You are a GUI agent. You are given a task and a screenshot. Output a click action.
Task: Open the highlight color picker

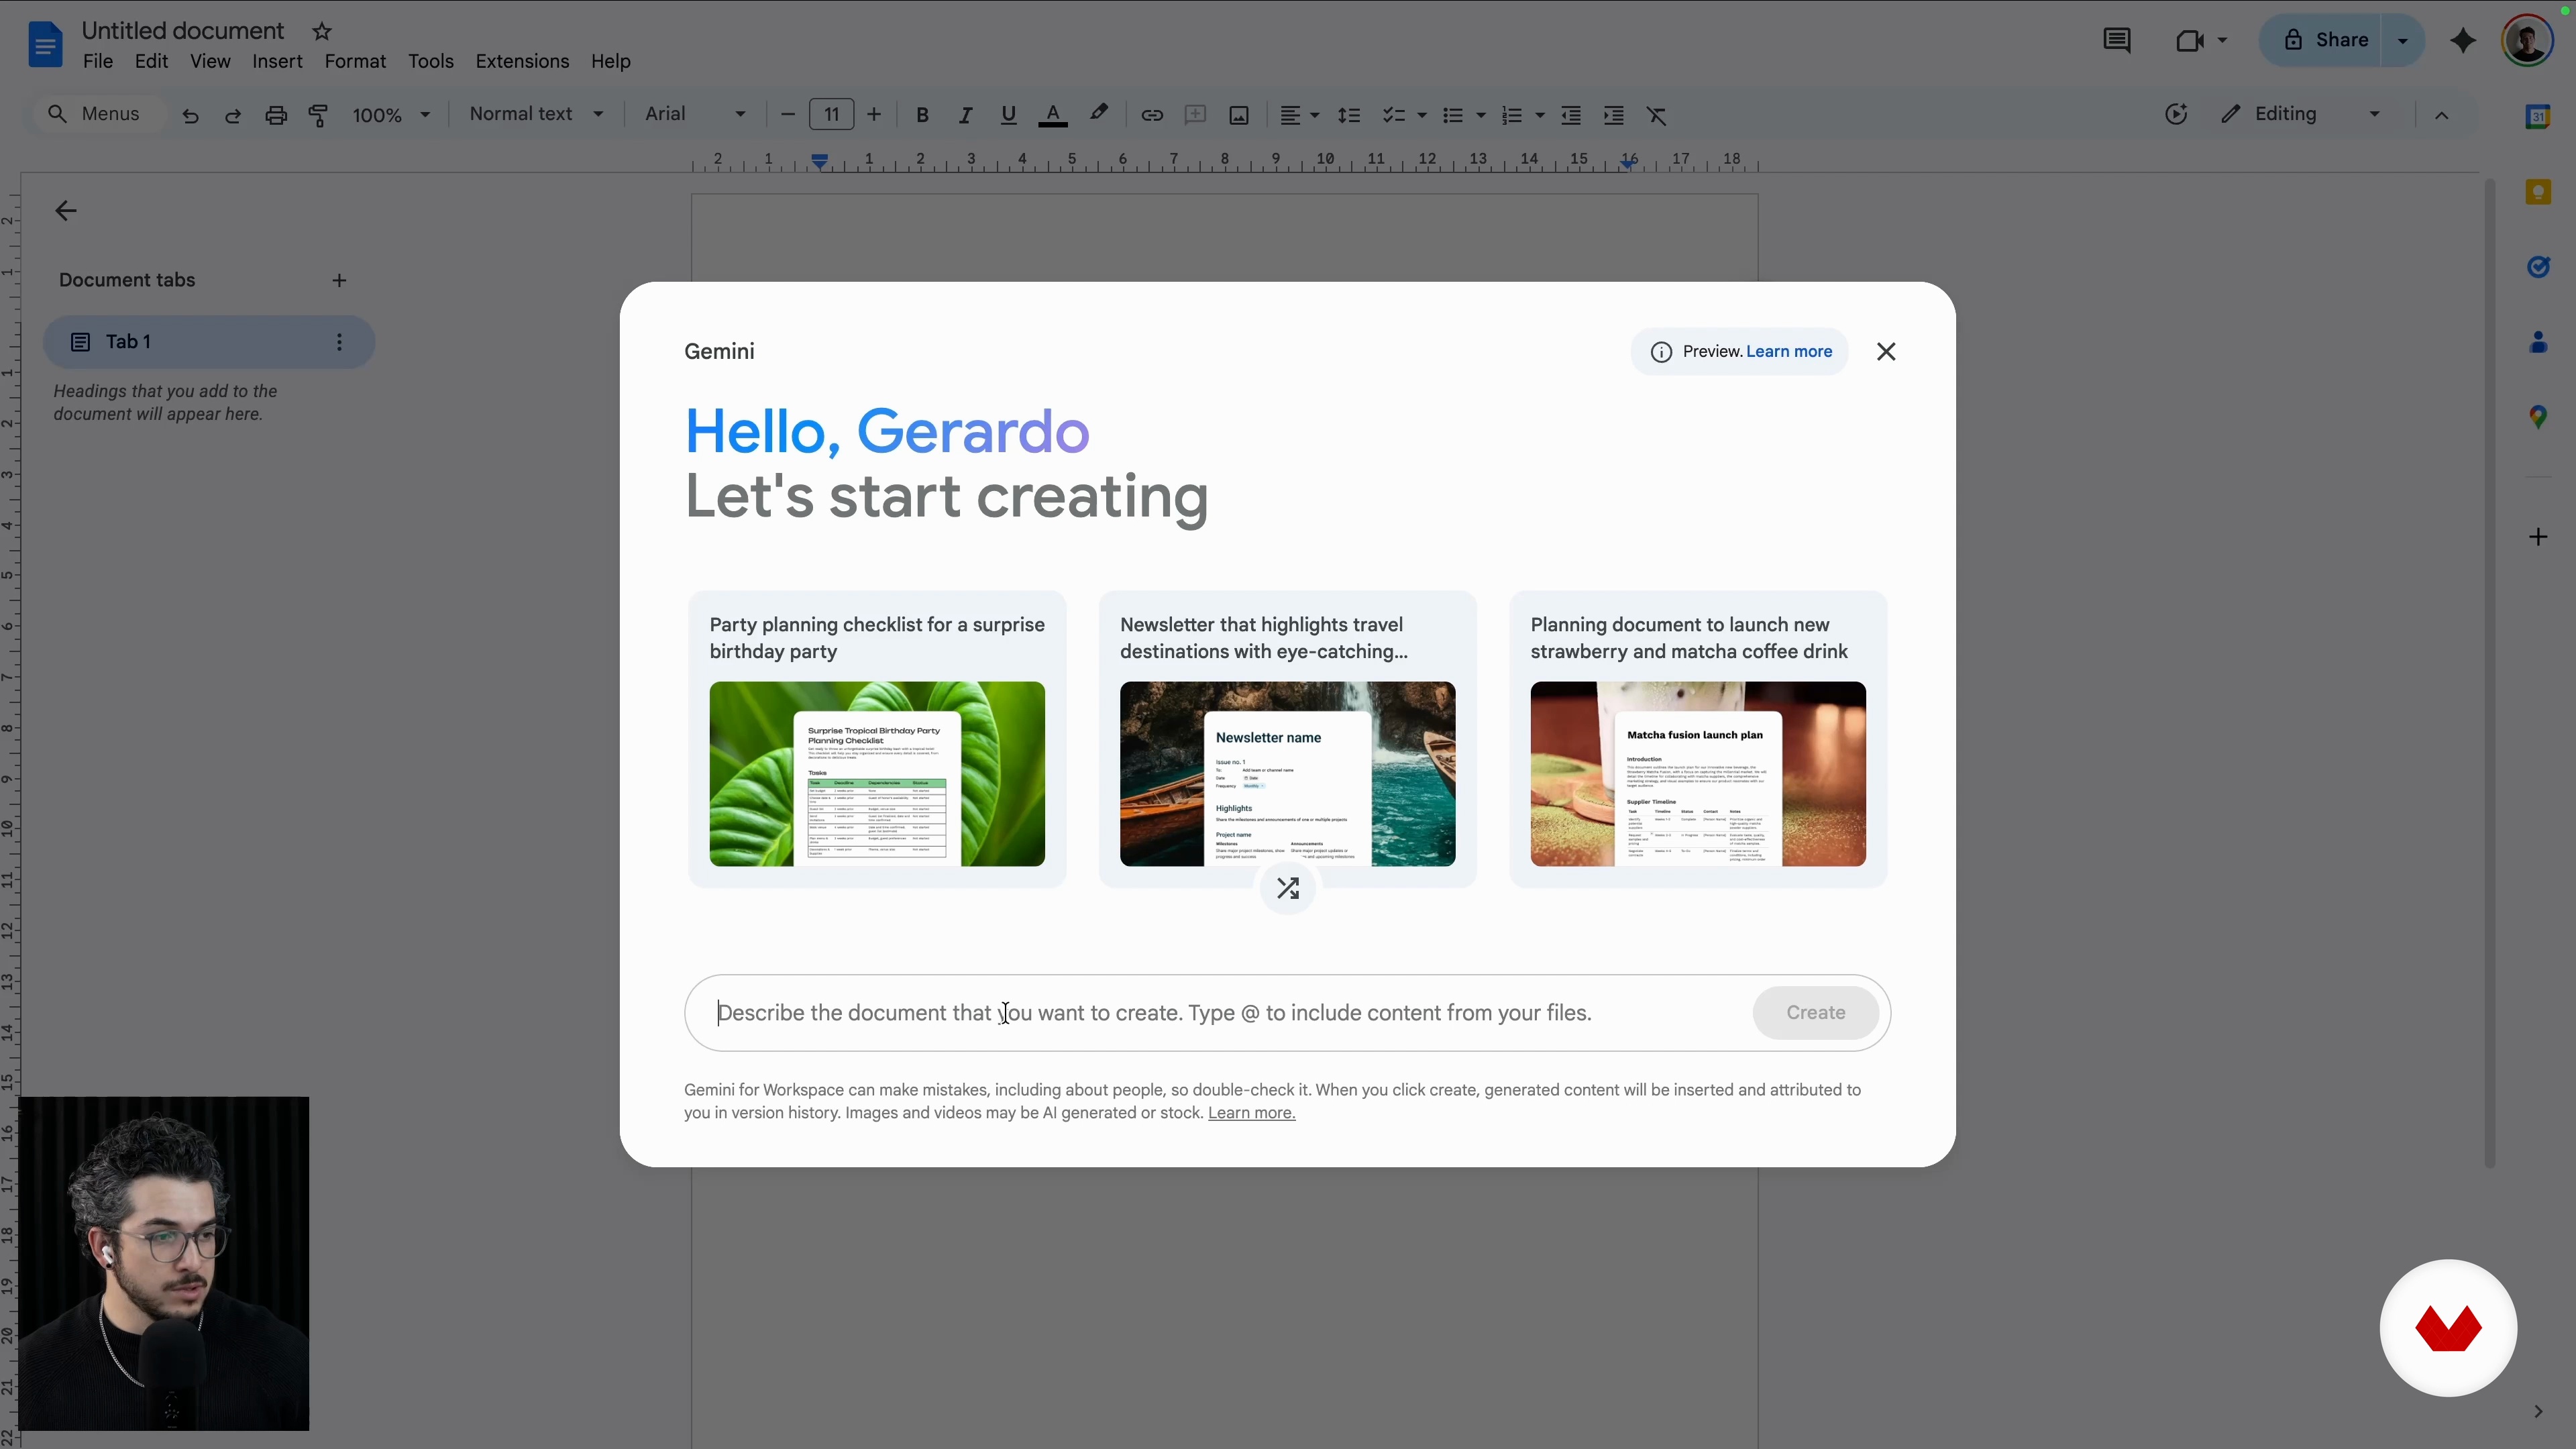pyautogui.click(x=1099, y=114)
